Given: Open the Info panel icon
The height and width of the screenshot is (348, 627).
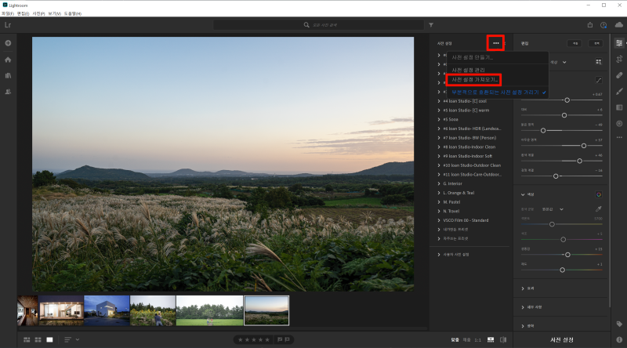Looking at the screenshot, I should click(x=619, y=339).
